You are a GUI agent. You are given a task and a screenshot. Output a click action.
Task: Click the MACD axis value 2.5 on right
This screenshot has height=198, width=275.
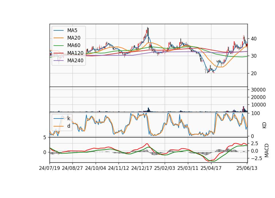click(x=255, y=143)
